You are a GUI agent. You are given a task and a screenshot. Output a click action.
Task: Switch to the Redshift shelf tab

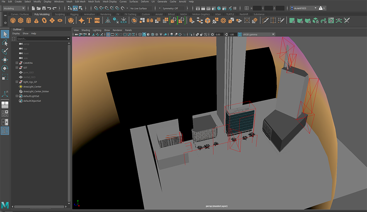244,14
